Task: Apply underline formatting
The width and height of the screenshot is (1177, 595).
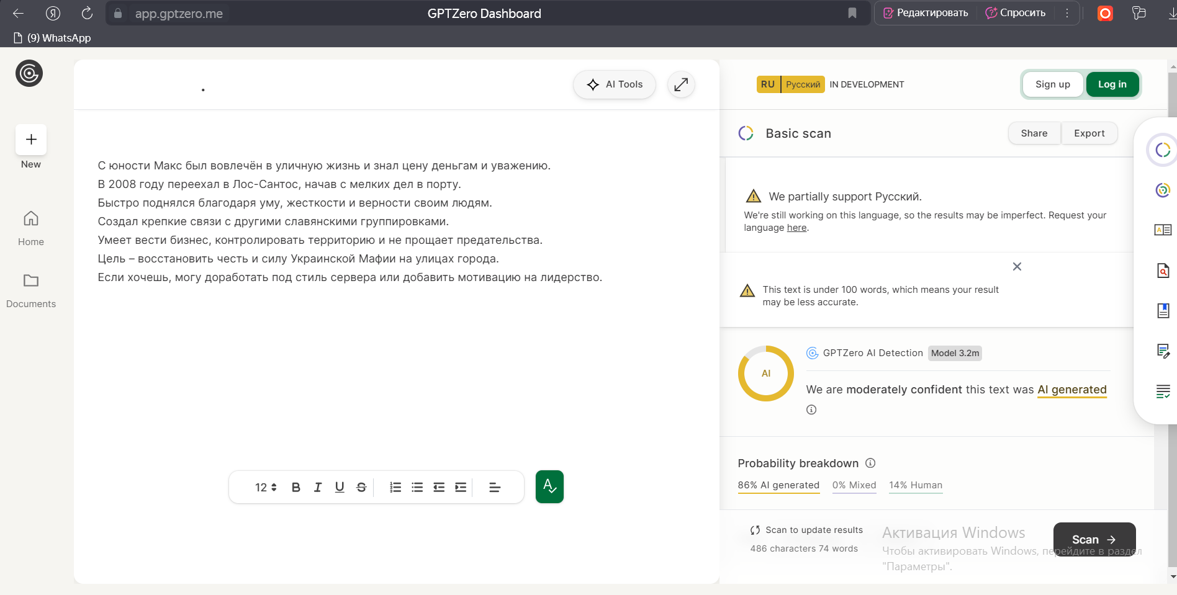Action: click(x=340, y=488)
